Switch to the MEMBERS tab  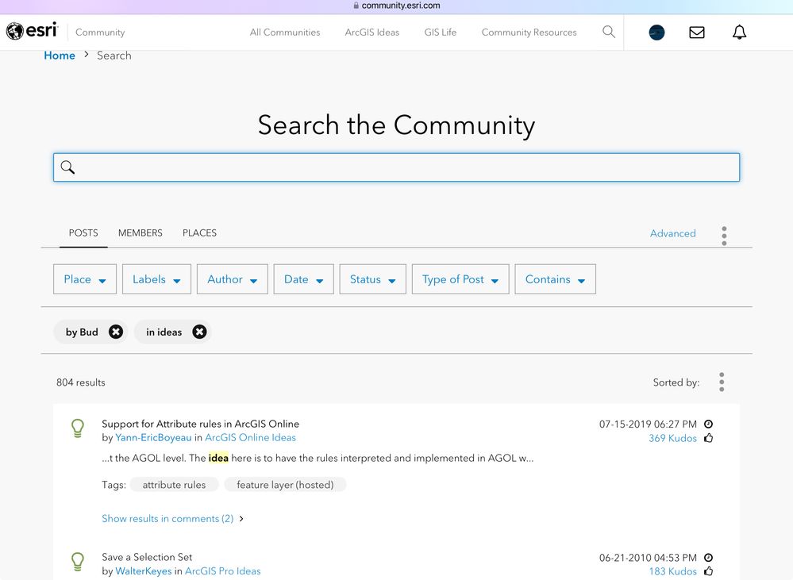point(140,232)
